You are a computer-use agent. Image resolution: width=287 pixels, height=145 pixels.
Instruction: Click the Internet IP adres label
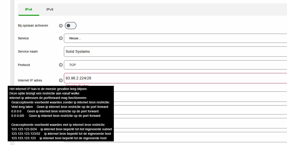coord(30,80)
